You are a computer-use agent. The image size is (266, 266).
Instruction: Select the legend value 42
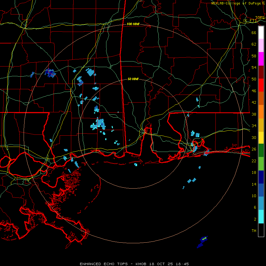[254, 103]
